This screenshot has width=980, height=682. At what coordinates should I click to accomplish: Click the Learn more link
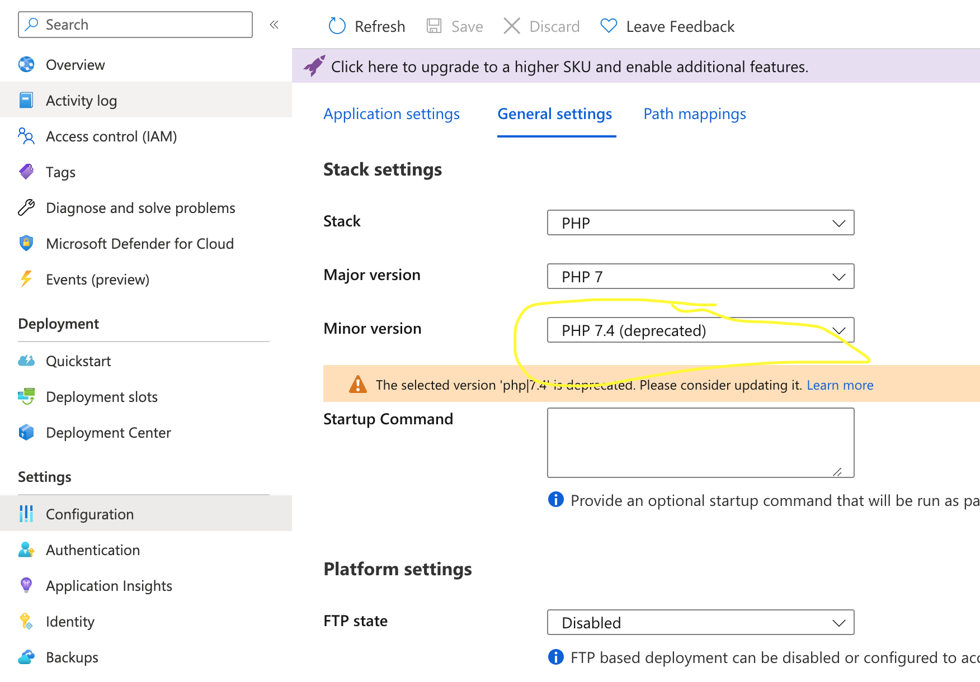point(840,385)
